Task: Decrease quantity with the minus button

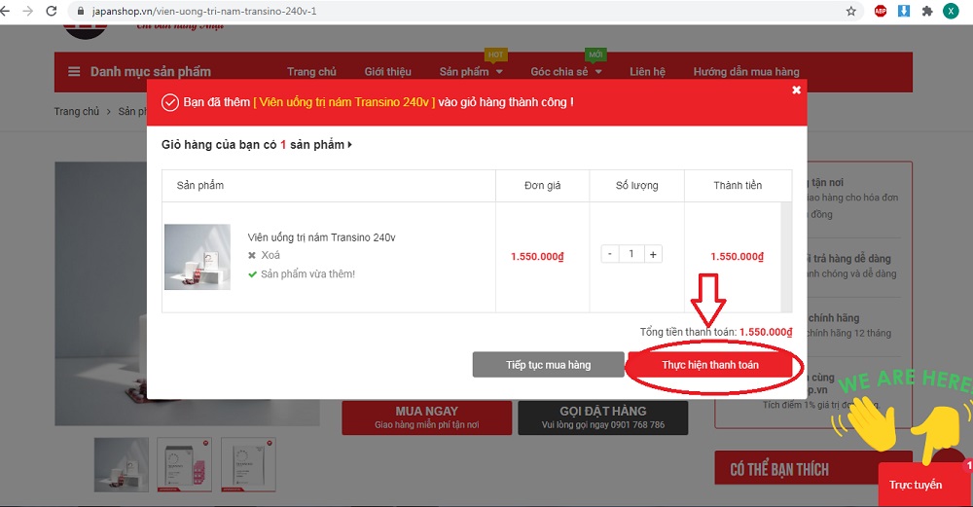Action: pyautogui.click(x=610, y=254)
